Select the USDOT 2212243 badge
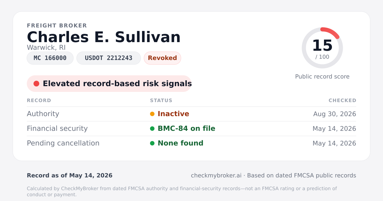 [109, 58]
